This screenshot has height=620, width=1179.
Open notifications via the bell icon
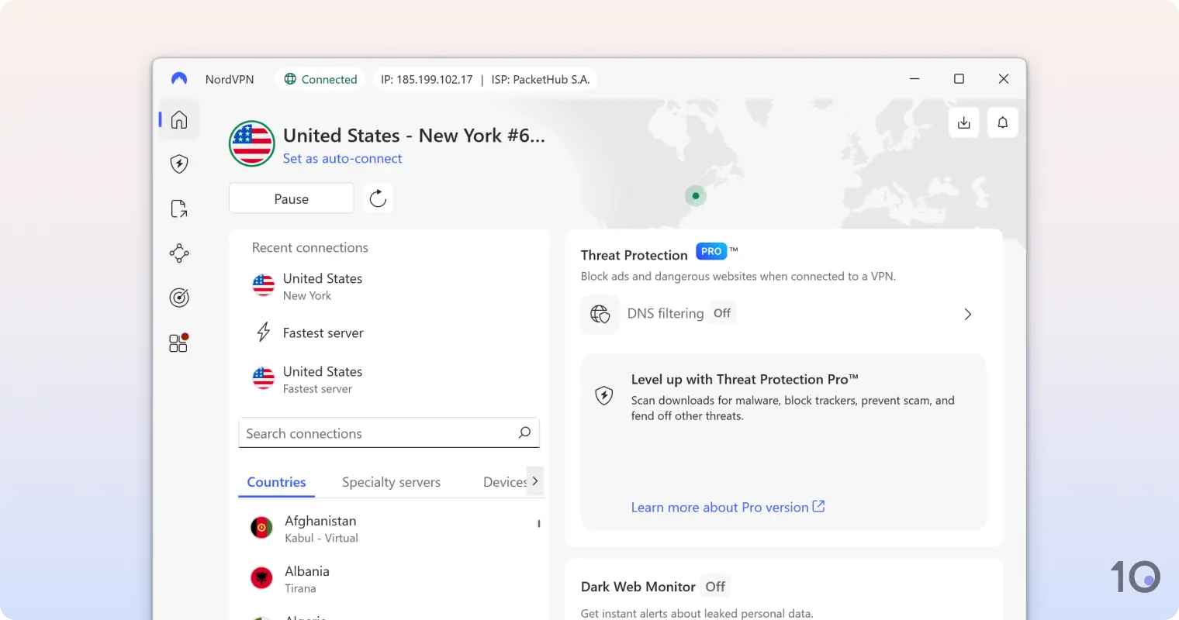point(1002,122)
